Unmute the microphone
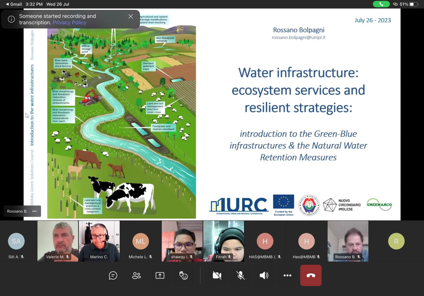The height and width of the screenshot is (296, 424). 240,275
